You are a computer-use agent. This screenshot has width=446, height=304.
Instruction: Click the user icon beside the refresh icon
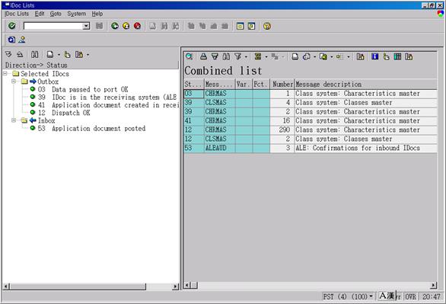coord(22,40)
